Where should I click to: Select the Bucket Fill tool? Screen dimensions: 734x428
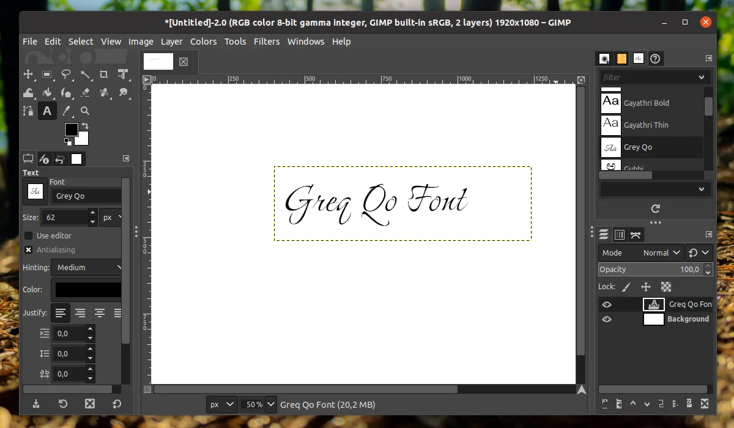47,92
